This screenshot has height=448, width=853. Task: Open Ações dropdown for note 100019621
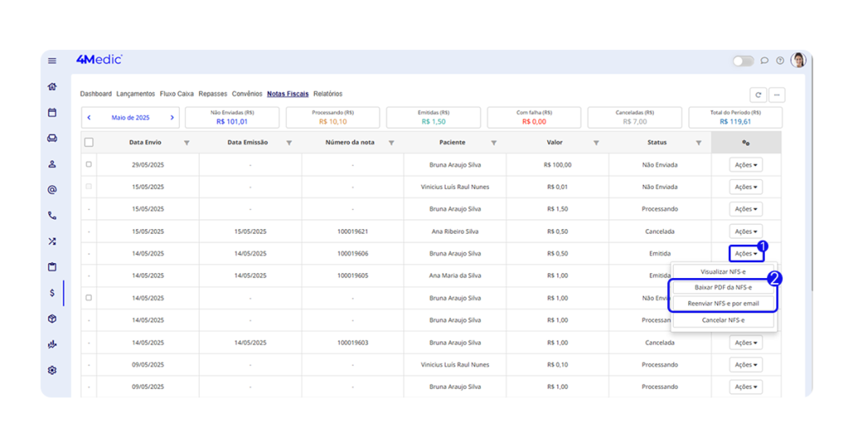click(x=746, y=231)
